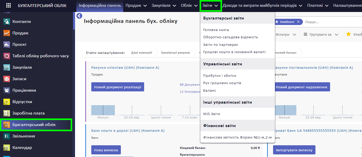
Task: Open the Фільтри dropdown
Action: pyautogui.click(x=286, y=34)
